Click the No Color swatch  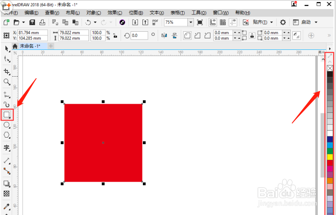(330, 68)
